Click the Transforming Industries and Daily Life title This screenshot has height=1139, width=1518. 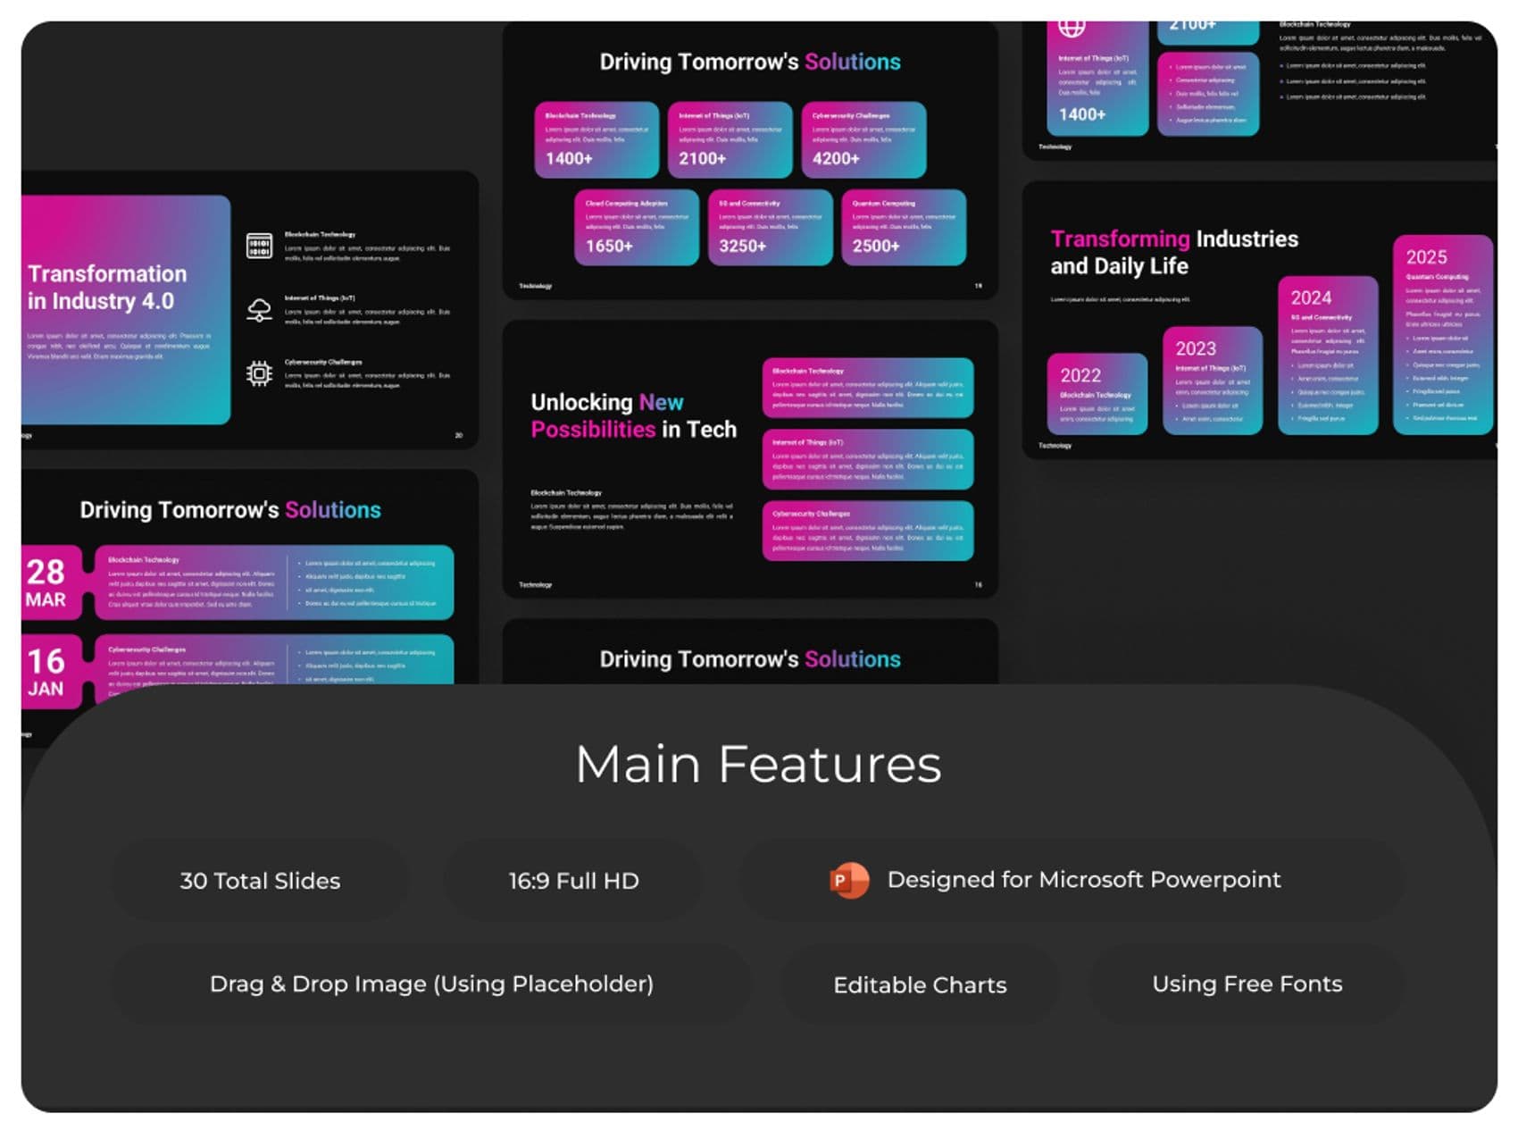1174,252
